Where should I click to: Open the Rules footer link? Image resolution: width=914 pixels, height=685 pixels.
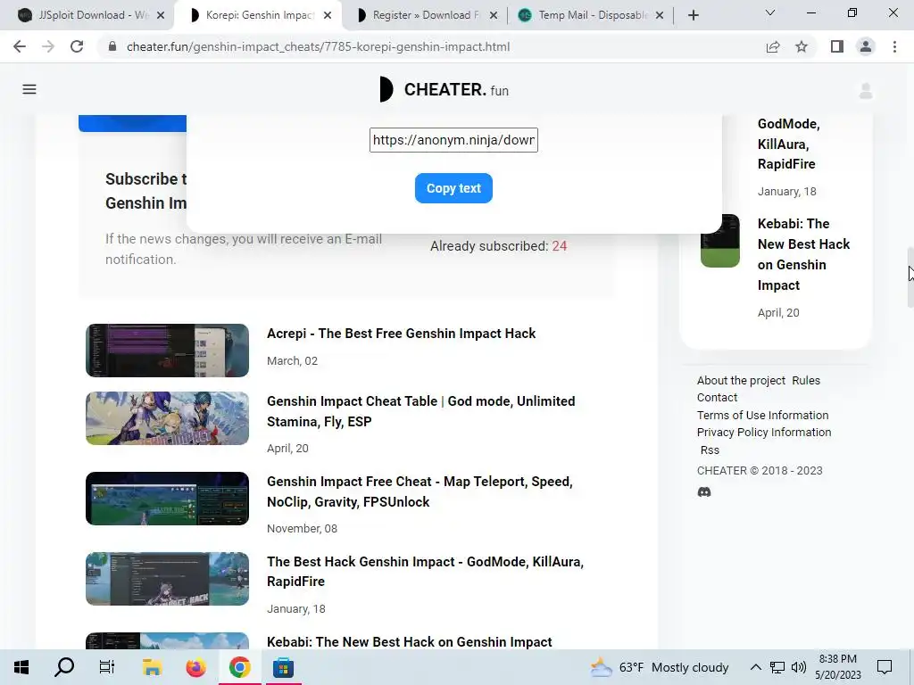(806, 380)
